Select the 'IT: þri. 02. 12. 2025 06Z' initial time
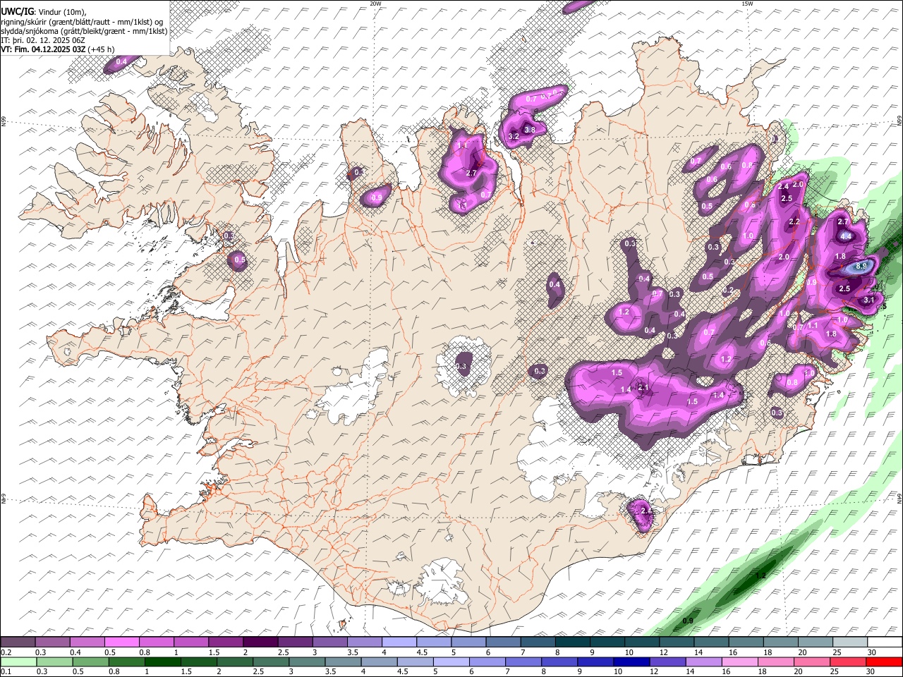903x677 pixels. coord(43,39)
